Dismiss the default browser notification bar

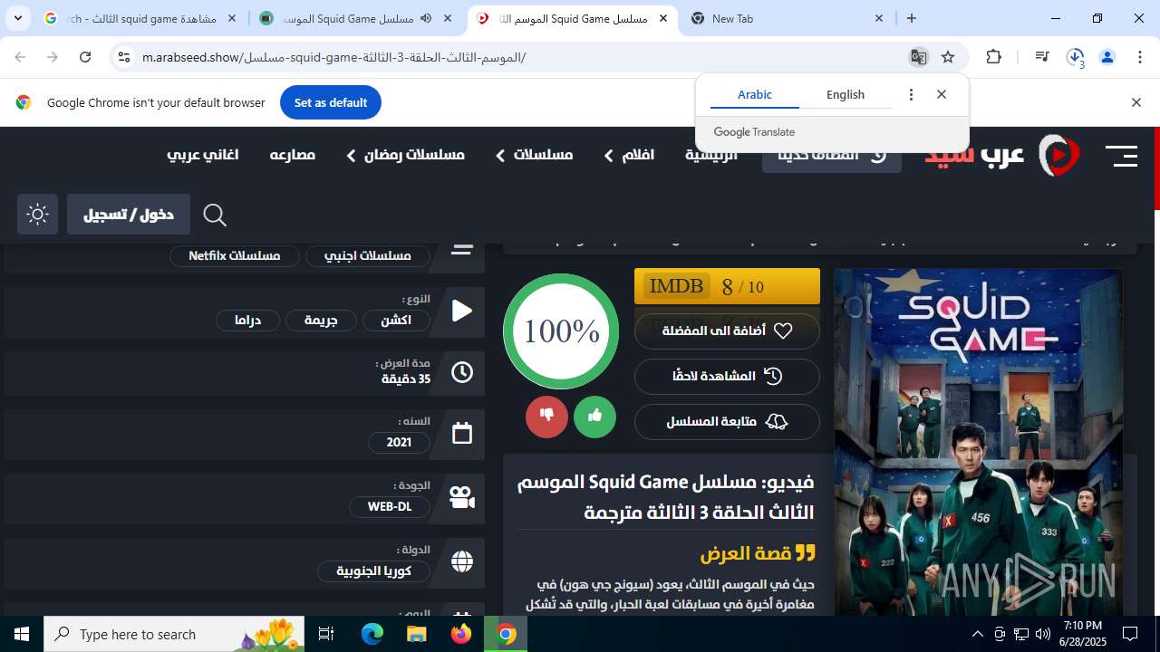[x=1136, y=102]
